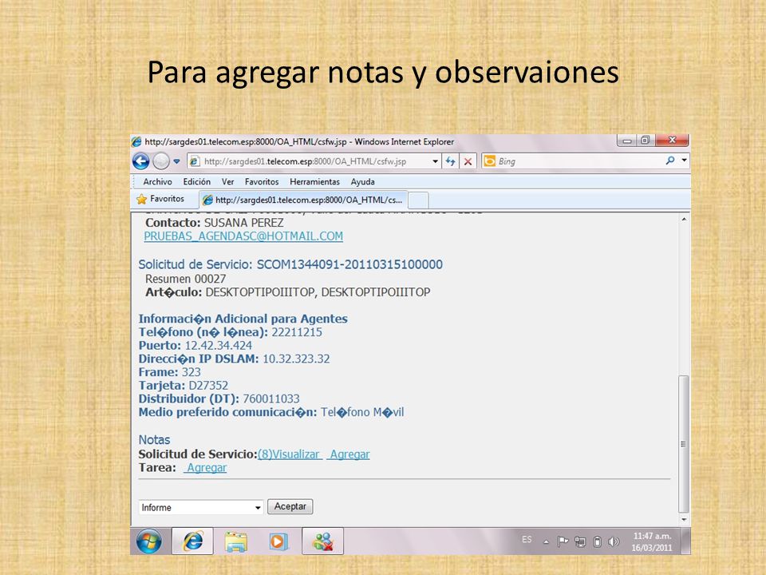Click the DSLAM IP value 10.32.323.32
766x575 pixels.
[296, 359]
